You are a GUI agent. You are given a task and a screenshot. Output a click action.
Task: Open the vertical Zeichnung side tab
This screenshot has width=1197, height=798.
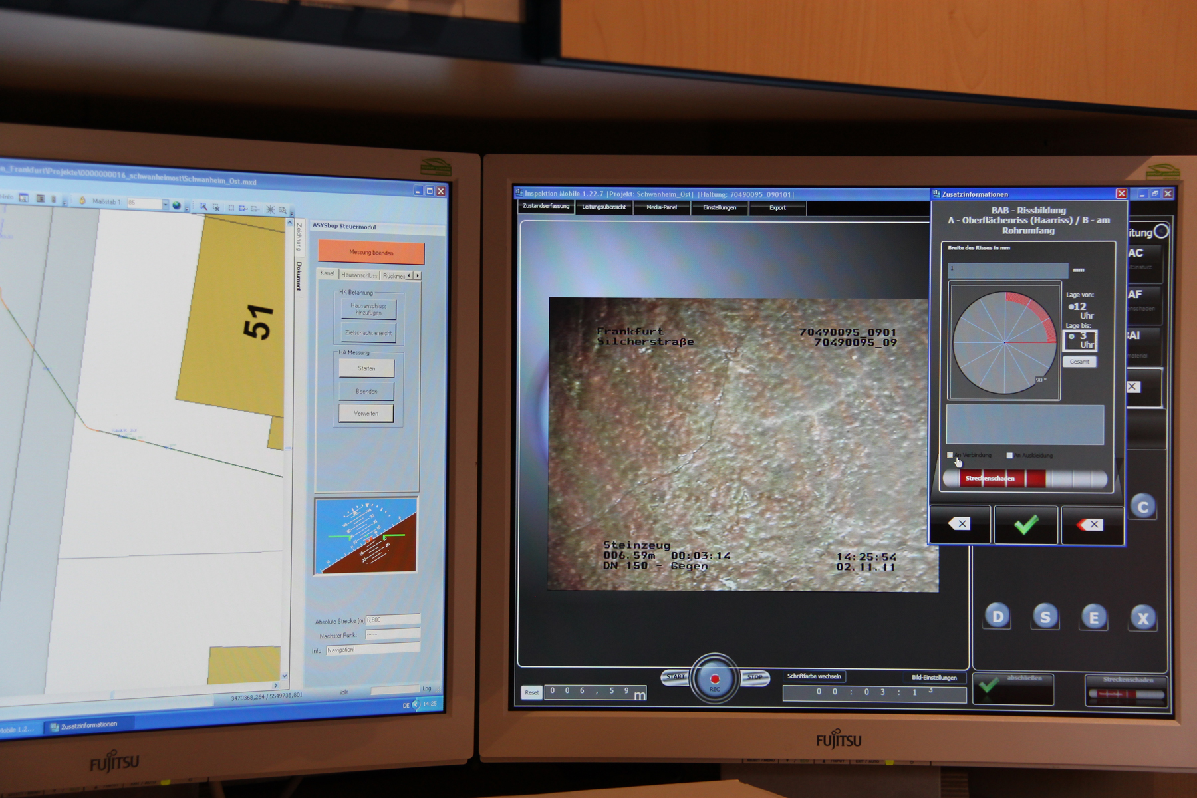pyautogui.click(x=299, y=237)
